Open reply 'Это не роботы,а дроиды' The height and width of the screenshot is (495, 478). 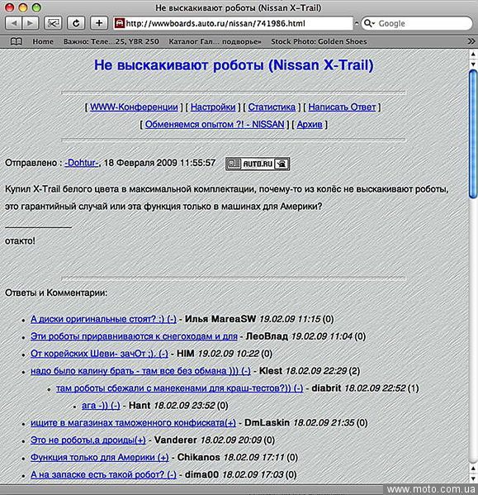(x=88, y=440)
